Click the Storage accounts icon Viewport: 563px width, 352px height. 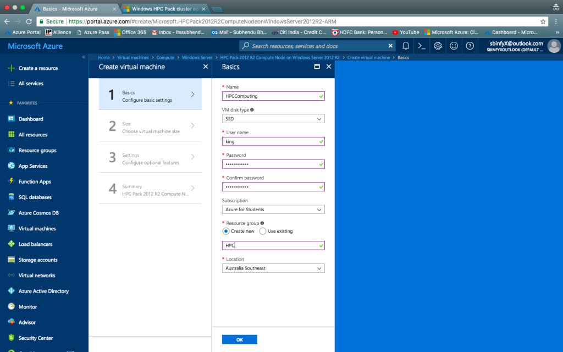coord(11,260)
